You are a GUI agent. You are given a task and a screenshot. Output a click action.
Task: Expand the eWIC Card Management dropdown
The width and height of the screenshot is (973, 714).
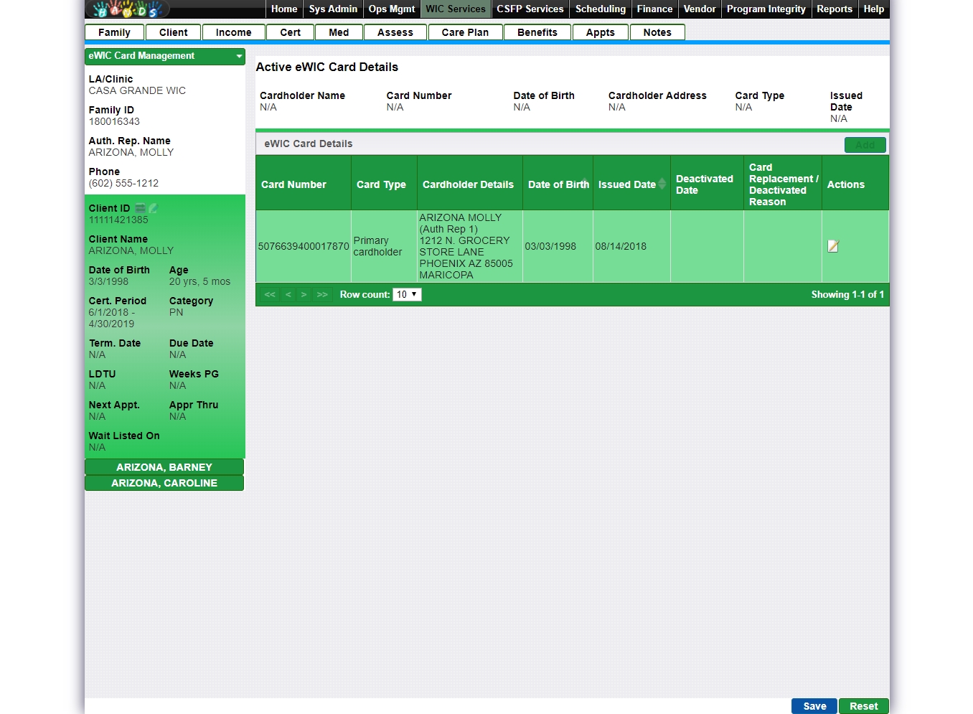239,56
